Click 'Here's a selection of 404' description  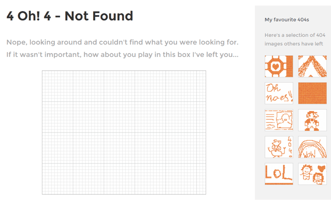click(295, 35)
